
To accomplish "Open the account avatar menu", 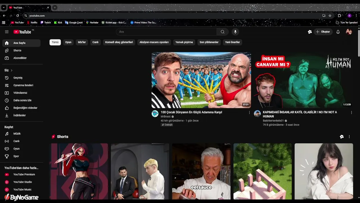I will click(349, 32).
